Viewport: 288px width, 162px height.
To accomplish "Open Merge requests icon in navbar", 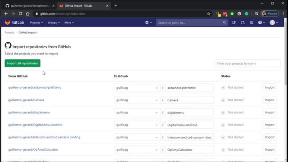I will pos(243,22).
